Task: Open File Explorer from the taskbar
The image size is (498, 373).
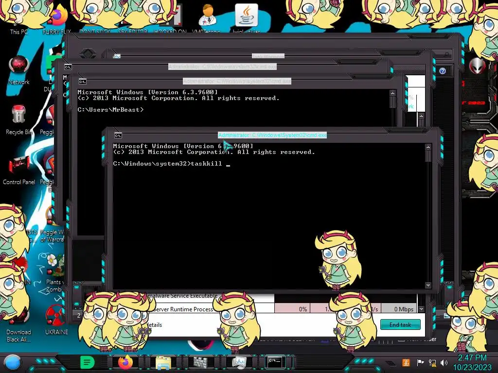Action: [x=163, y=362]
